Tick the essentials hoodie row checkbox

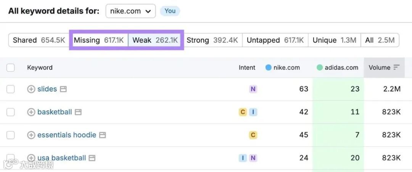coord(11,135)
